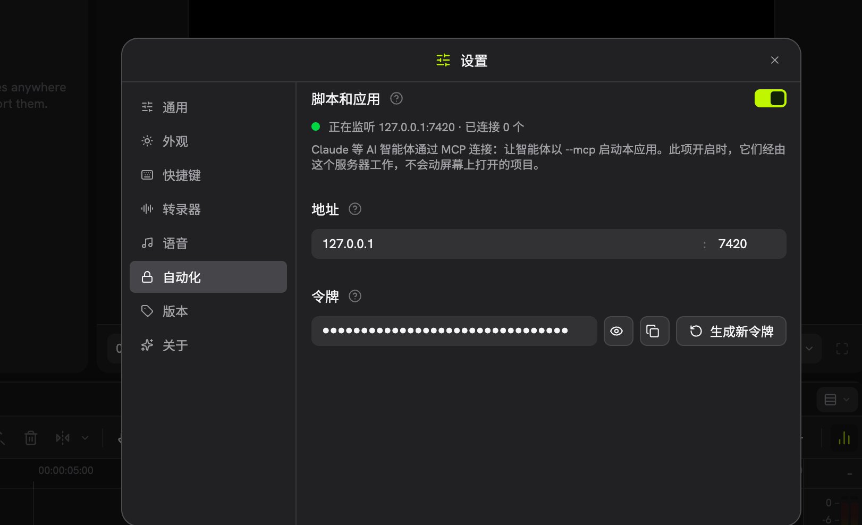Reveal the token with eye icon

click(x=618, y=331)
